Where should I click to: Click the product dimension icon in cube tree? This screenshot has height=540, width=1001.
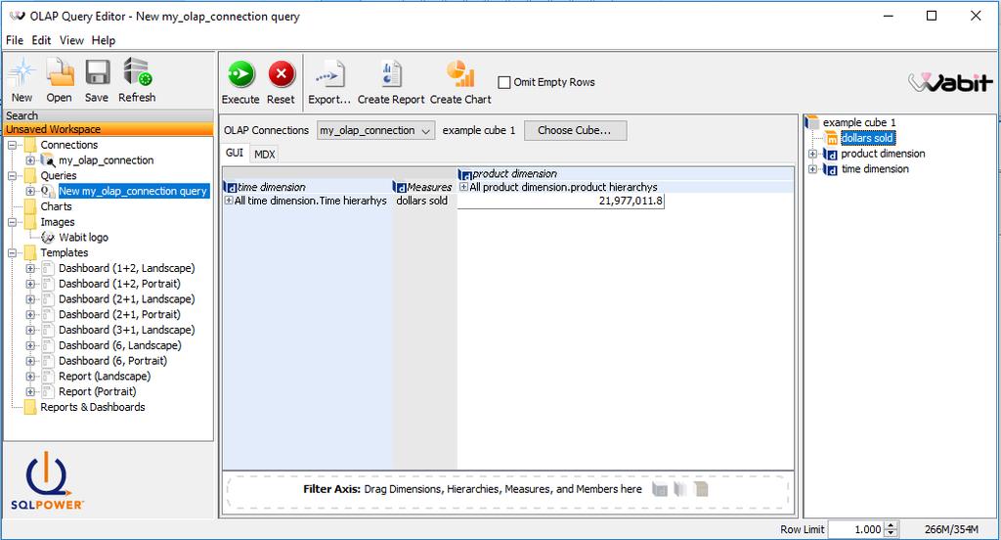coord(830,154)
